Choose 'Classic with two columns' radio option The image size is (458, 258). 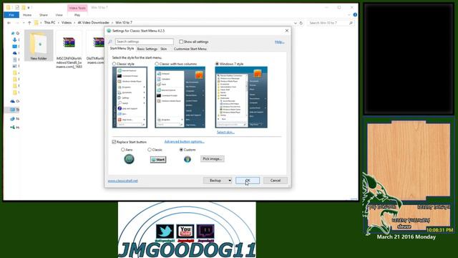(x=157, y=64)
